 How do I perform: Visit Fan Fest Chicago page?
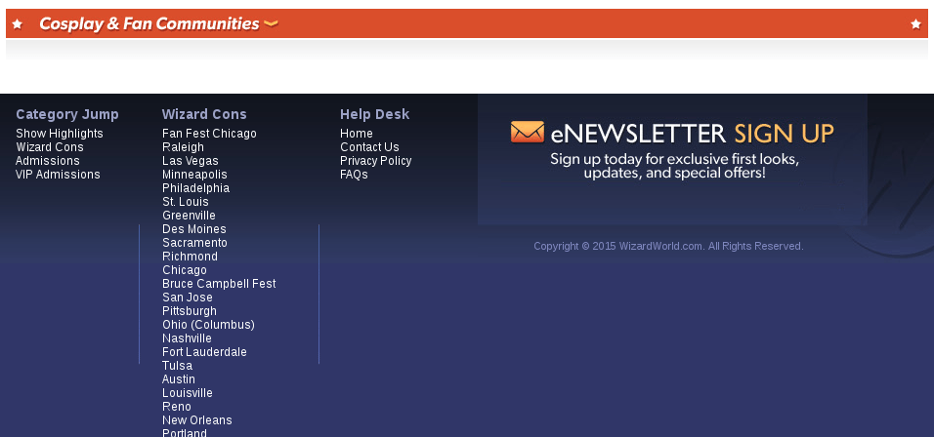(209, 134)
